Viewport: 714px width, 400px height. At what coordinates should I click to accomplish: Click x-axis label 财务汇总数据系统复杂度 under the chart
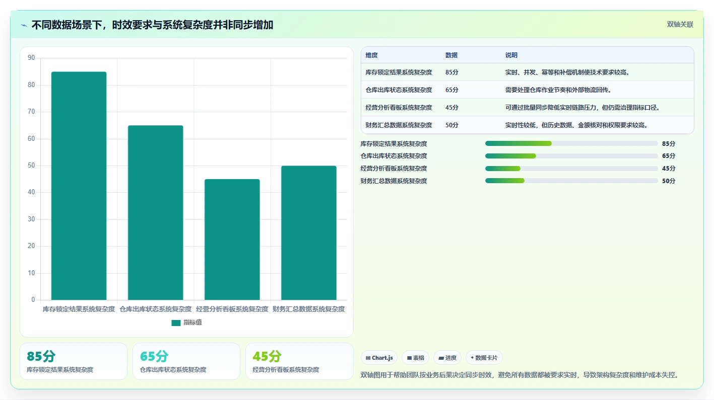309,309
